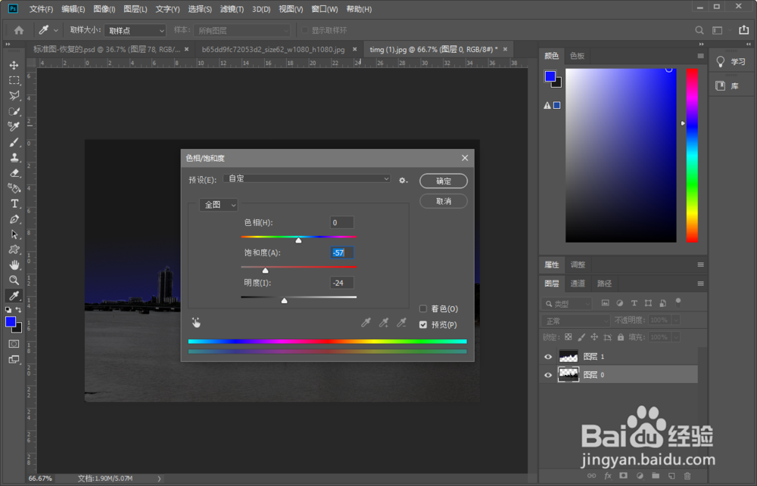Toggle the layer filter on/off switch
Viewport: 757px width, 486px height.
(x=678, y=303)
